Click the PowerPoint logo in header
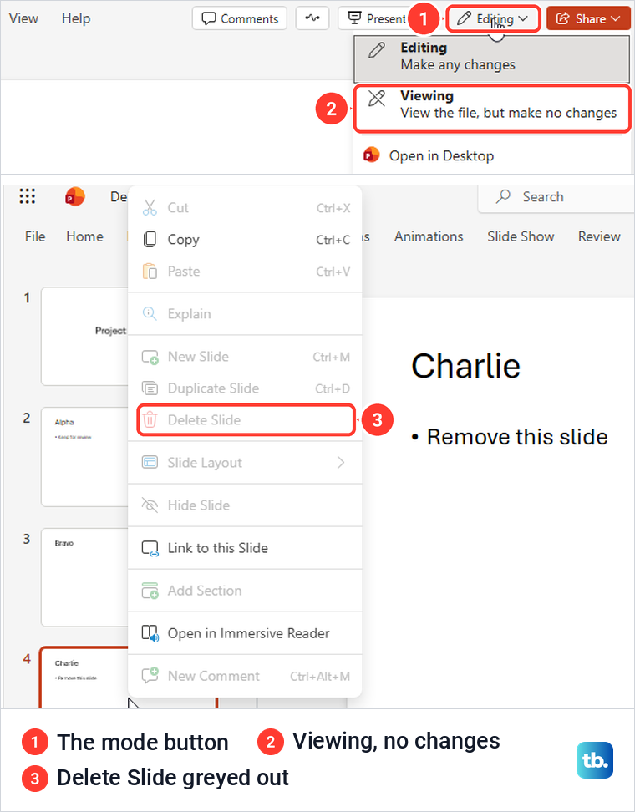The height and width of the screenshot is (812, 635). pyautogui.click(x=74, y=197)
